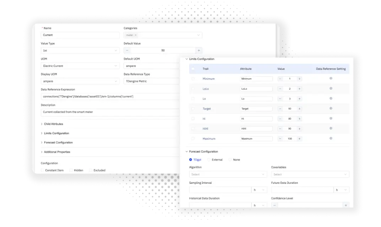Collapse the Limits Configuration panel header

click(200, 59)
